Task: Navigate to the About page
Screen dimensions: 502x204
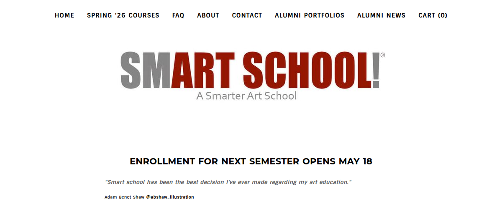Action: pos(208,15)
